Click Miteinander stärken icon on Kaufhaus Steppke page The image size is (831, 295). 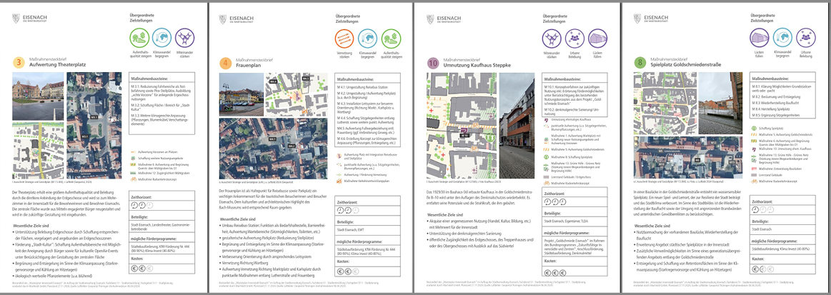tap(552, 39)
